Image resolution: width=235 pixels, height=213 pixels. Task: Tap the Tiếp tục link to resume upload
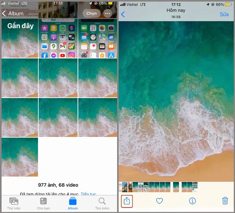pos(89,194)
